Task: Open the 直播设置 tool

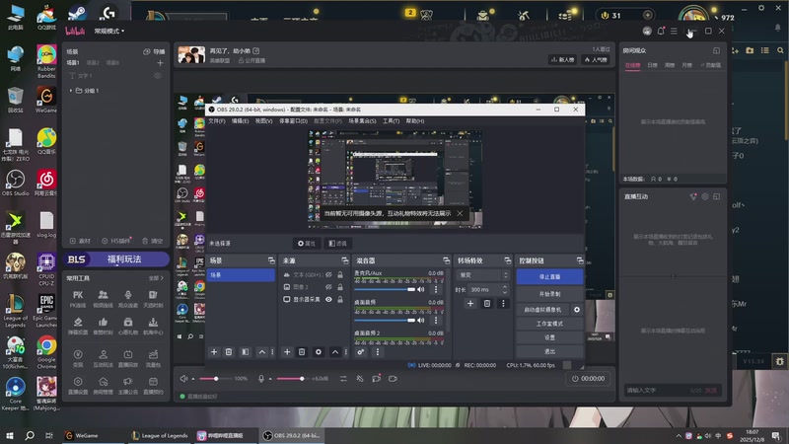Action: point(78,385)
